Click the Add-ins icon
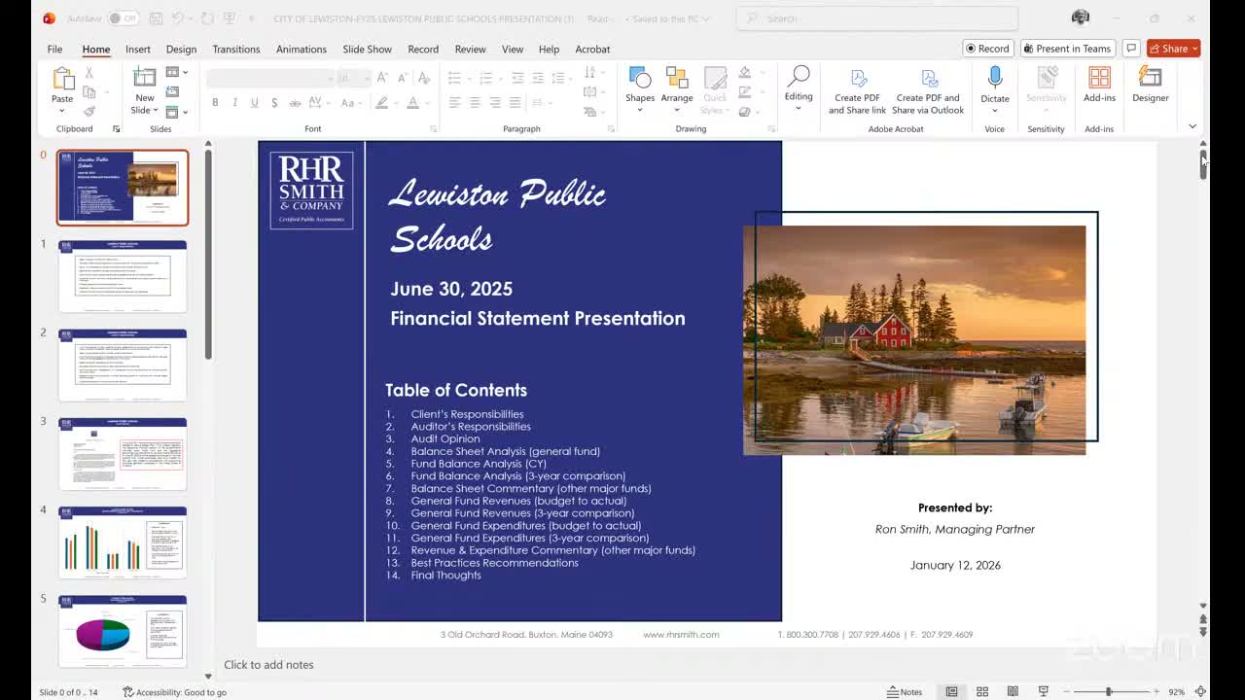1245x700 pixels. pyautogui.click(x=1099, y=79)
